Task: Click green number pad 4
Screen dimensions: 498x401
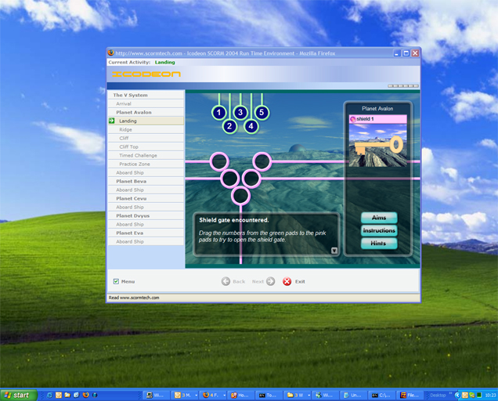Action: click(251, 126)
